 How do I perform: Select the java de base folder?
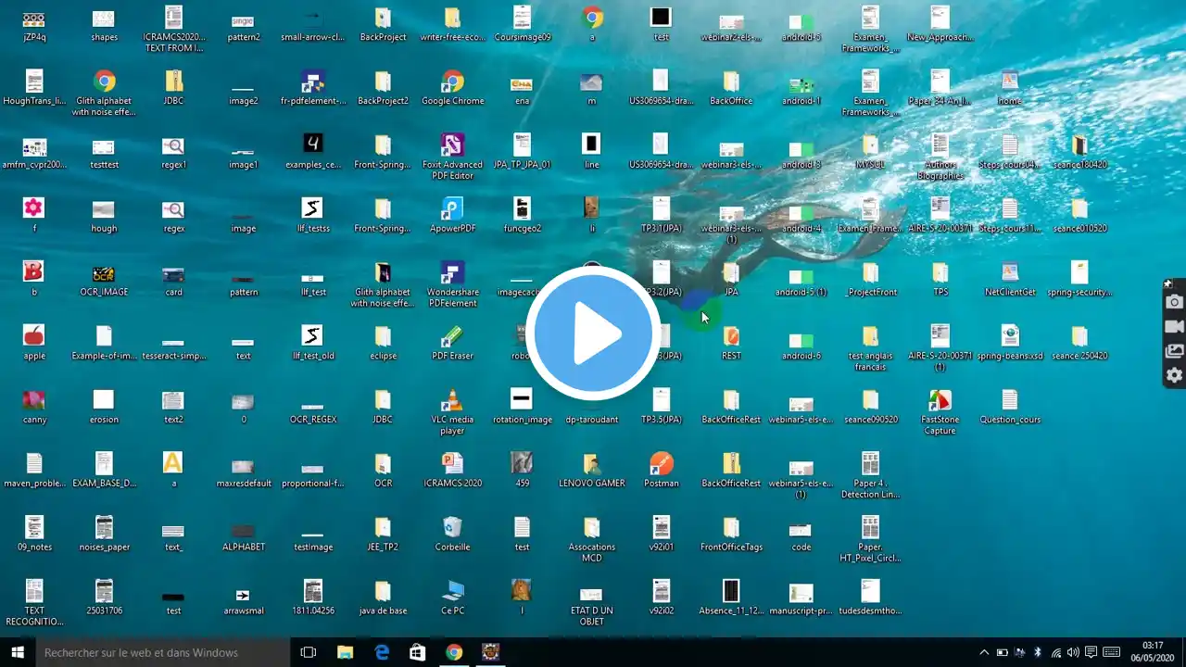(383, 598)
